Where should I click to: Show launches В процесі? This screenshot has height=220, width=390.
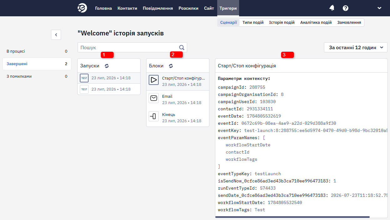pos(37,51)
